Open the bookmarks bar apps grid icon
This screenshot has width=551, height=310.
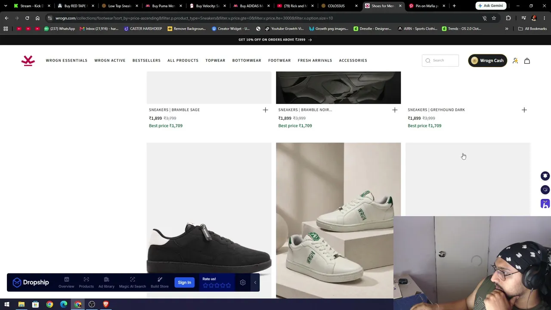pos(6,28)
